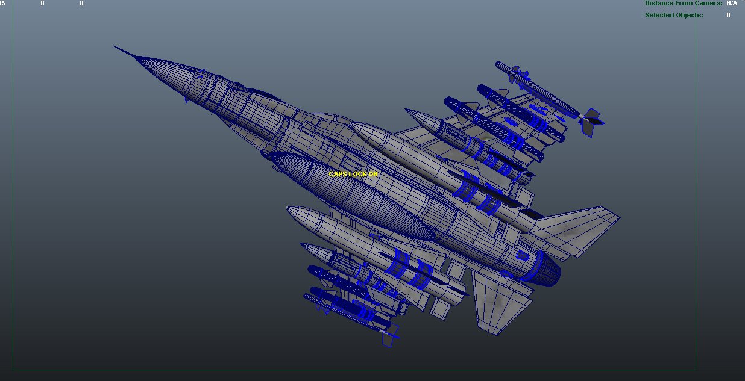Click the second zero poly-count HUD value

81,3
